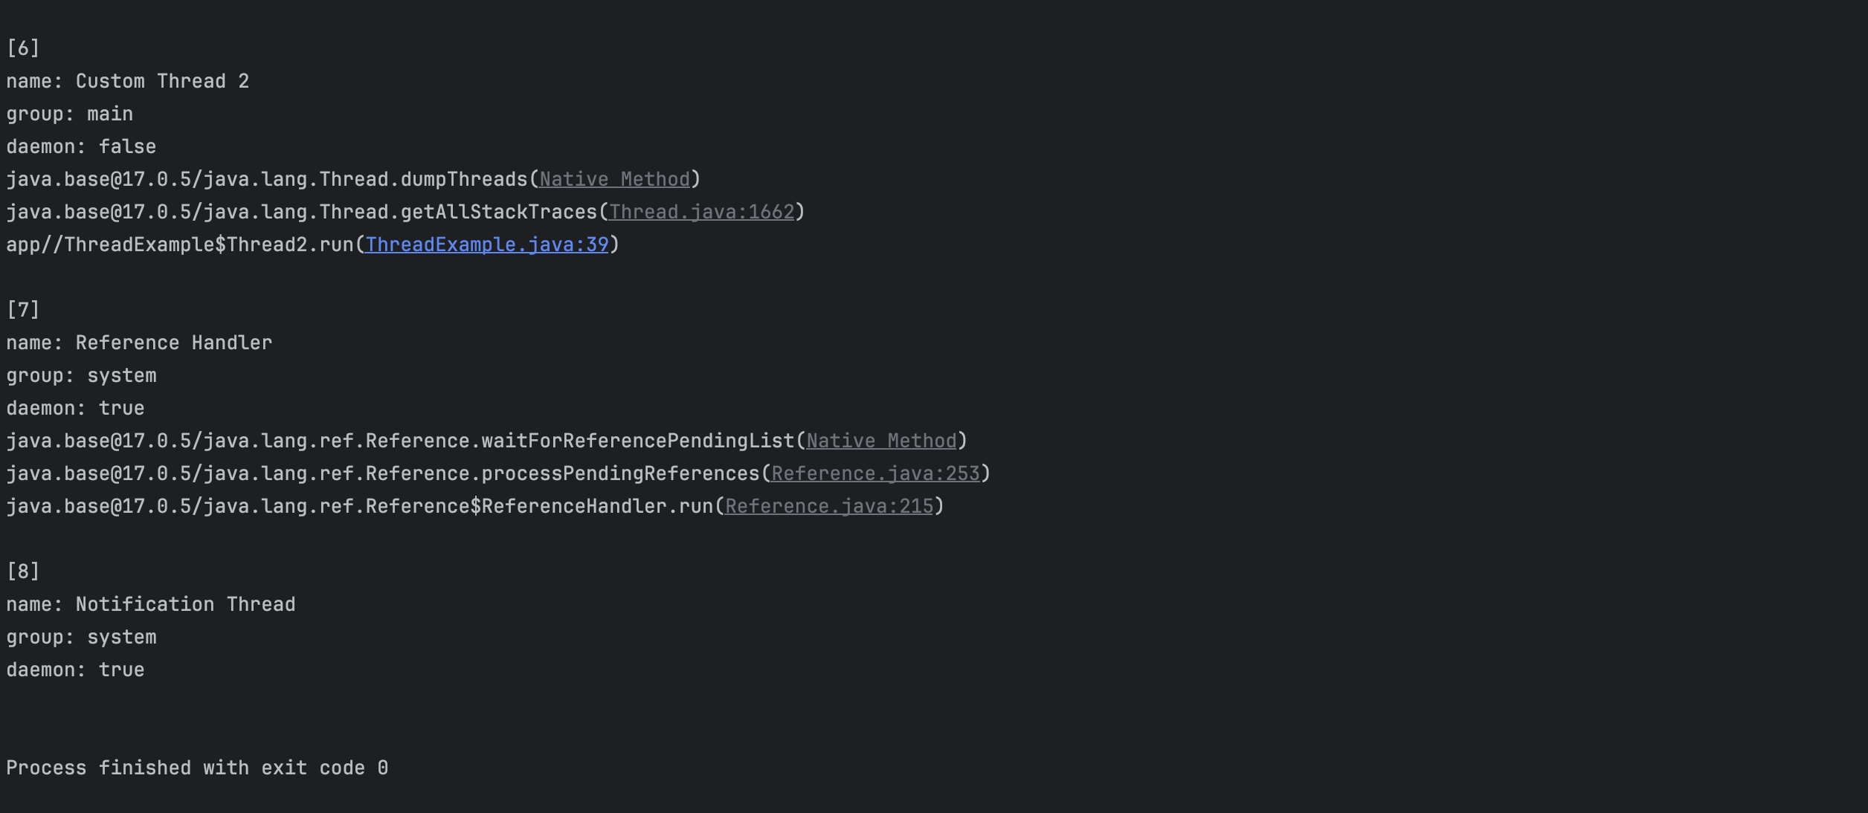This screenshot has width=1868, height=813.
Task: Click 'daemon: true' under Notification Thread
Action: pyautogui.click(x=76, y=670)
